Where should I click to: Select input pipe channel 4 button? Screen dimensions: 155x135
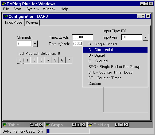48,60
